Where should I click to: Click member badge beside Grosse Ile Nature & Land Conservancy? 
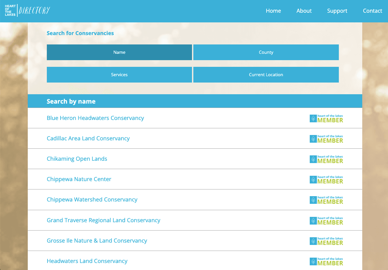[326, 241]
